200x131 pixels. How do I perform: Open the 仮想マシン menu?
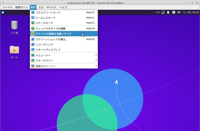pos(21,7)
